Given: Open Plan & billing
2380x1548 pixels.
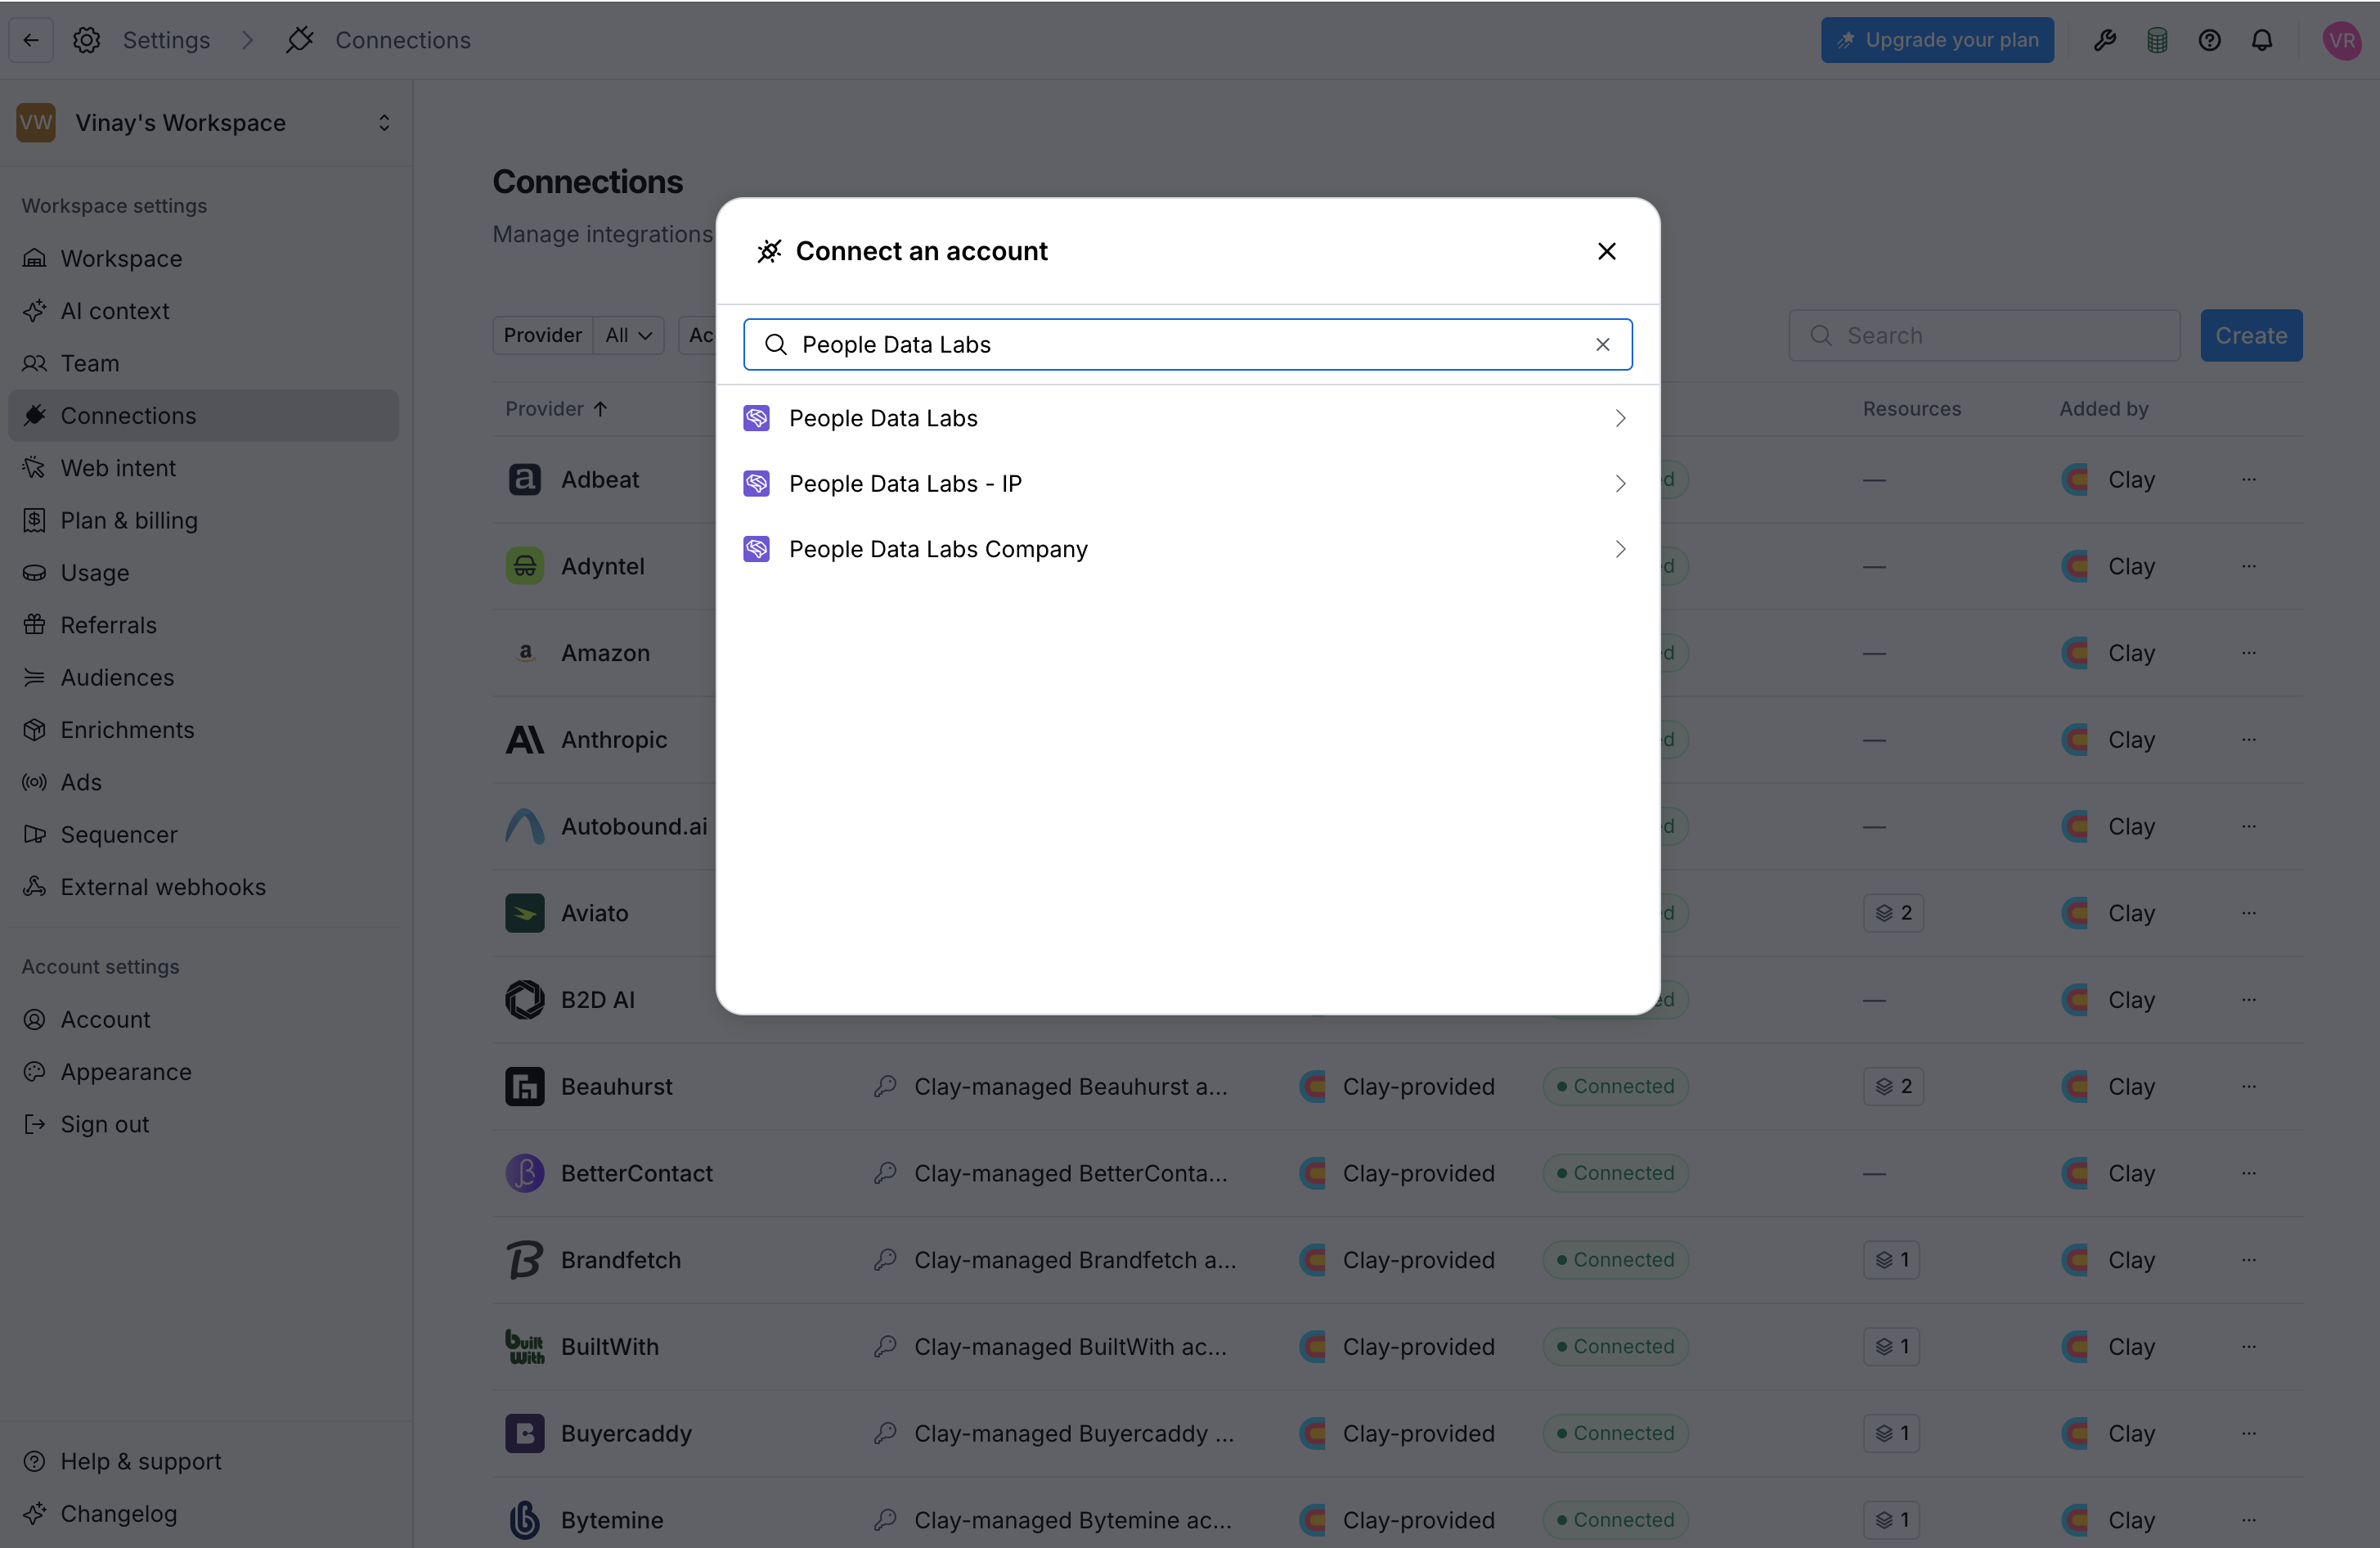Looking at the screenshot, I should click(x=204, y=520).
